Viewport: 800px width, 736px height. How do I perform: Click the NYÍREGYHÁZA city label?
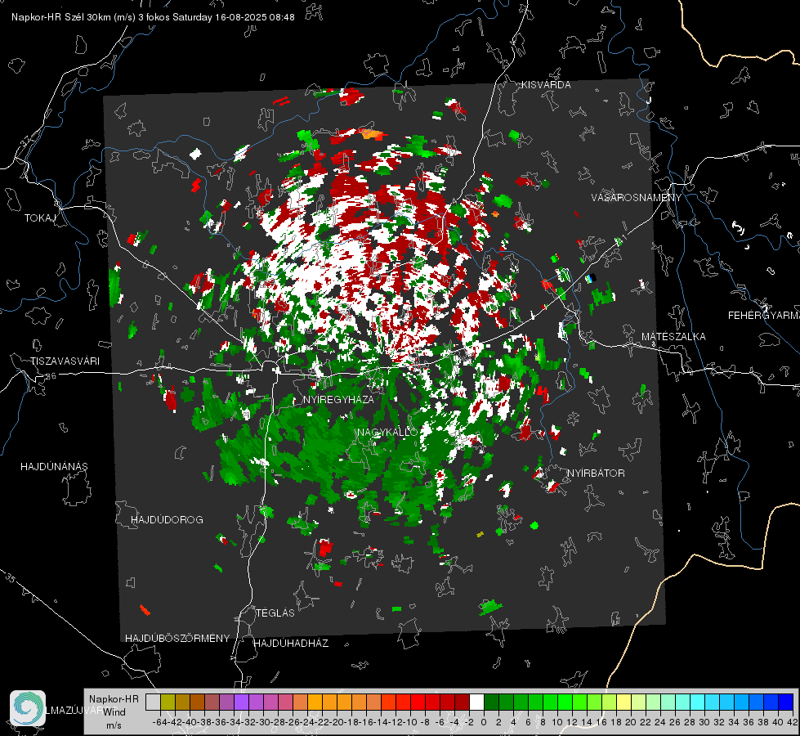point(338,399)
